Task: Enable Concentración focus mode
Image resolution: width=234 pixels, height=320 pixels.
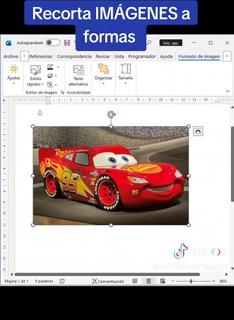Action: coord(108,281)
